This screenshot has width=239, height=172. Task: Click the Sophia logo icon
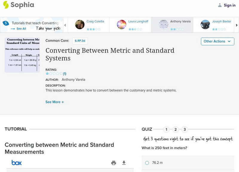pyautogui.click(x=6, y=5)
